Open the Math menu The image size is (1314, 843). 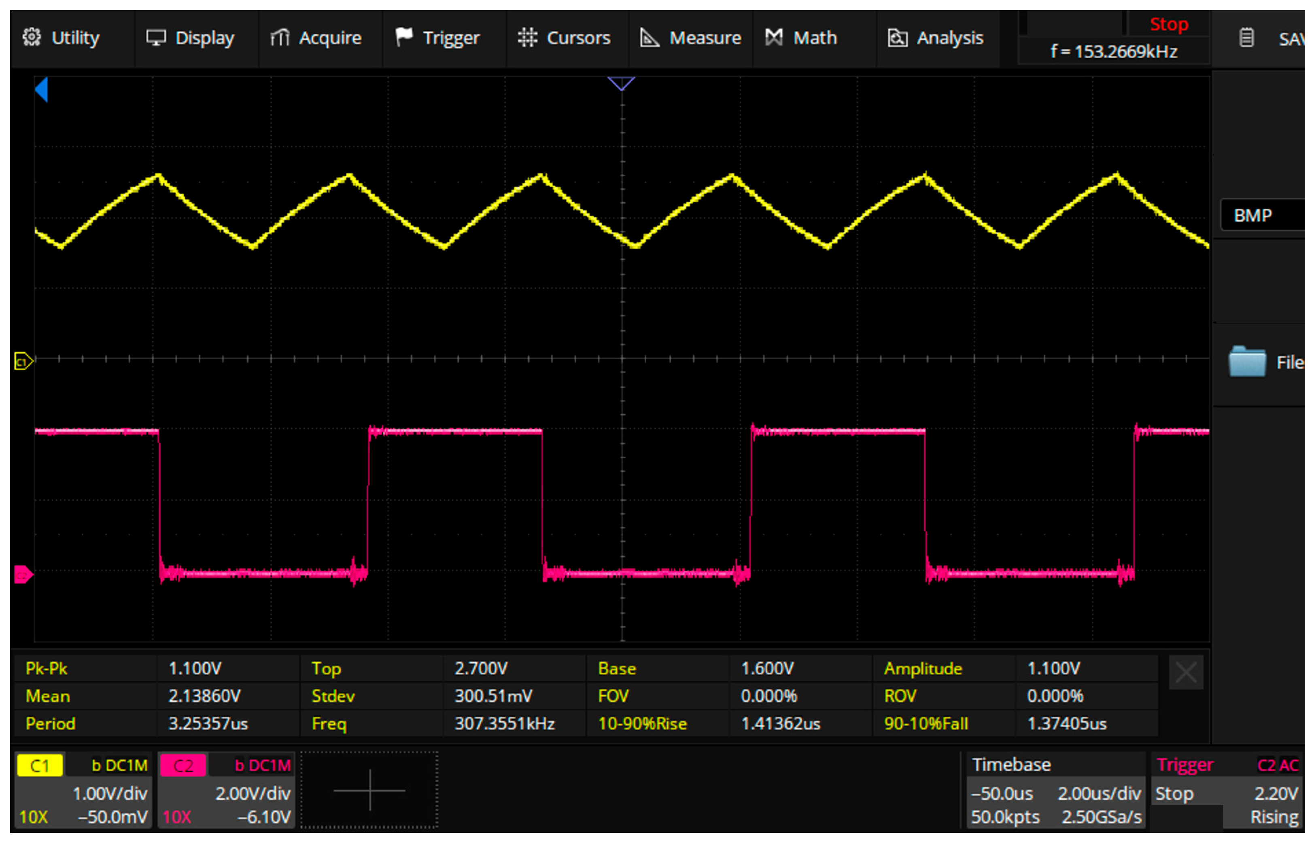tap(815, 38)
